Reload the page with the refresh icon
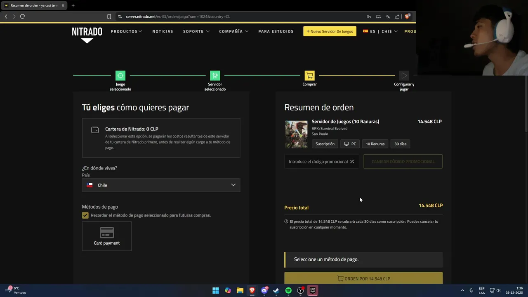This screenshot has width=528, height=297. coord(22,16)
